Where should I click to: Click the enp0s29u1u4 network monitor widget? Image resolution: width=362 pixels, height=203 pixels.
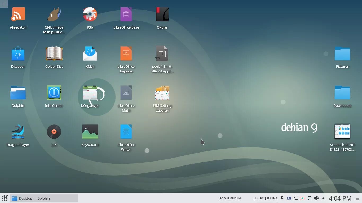pos(230,198)
